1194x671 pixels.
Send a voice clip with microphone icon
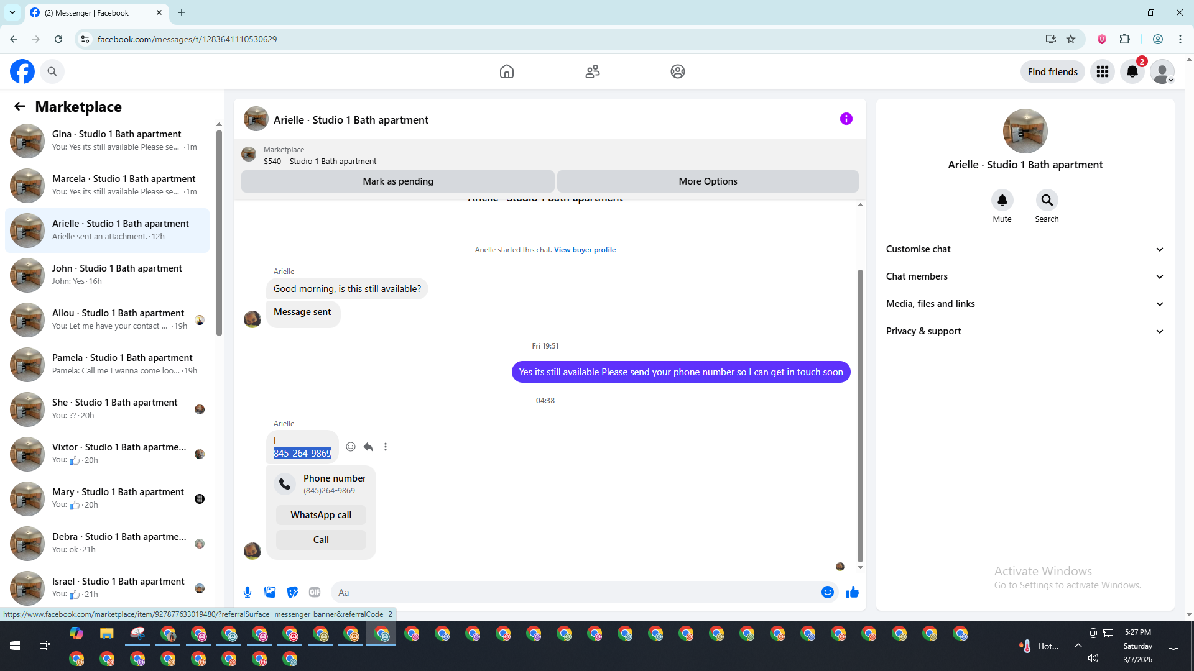coord(248,592)
